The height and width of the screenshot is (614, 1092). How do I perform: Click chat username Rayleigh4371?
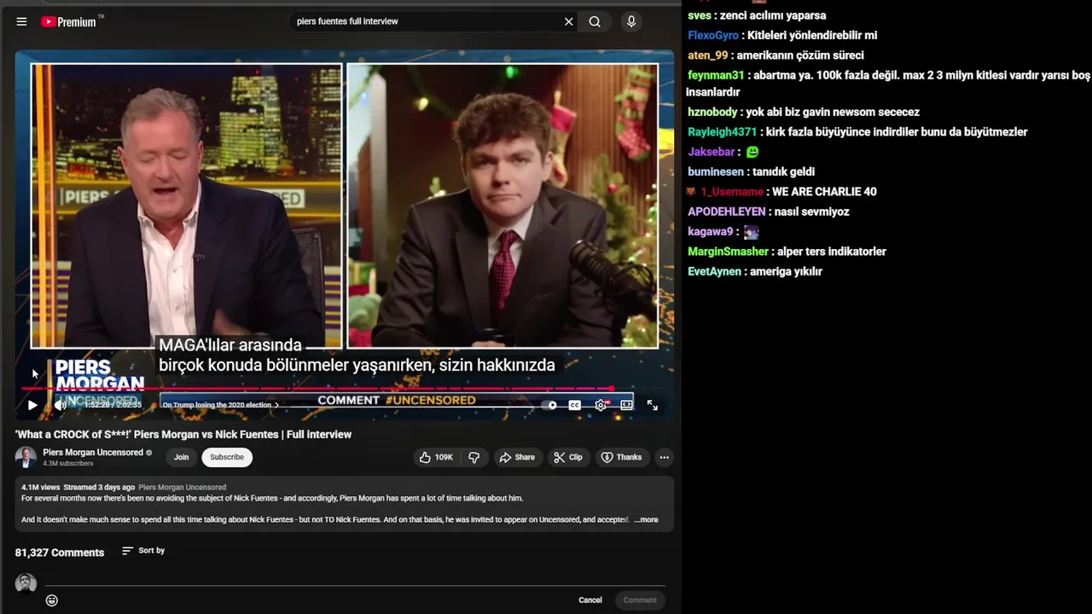click(722, 132)
